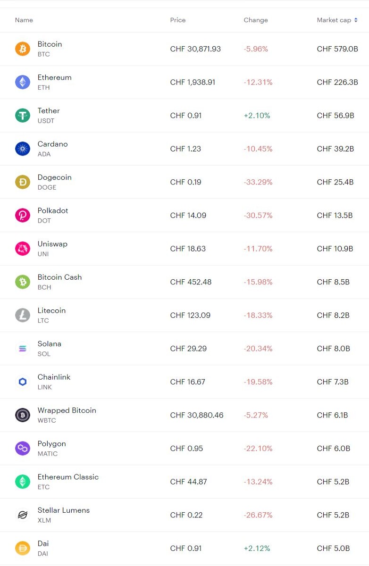The width and height of the screenshot is (369, 566).
Task: Click the orange Bitcoin coin icon
Action: (x=23, y=49)
